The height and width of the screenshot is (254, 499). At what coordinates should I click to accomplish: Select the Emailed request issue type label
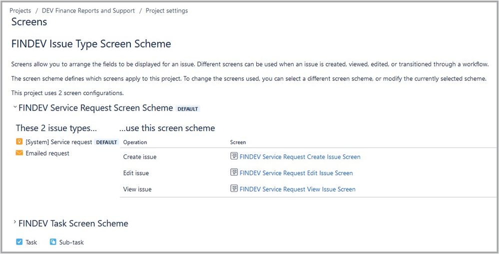point(47,153)
